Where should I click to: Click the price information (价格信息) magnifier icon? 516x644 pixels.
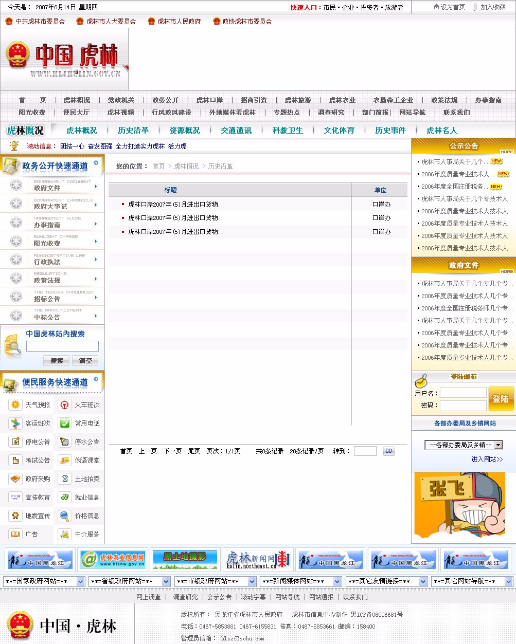click(65, 516)
